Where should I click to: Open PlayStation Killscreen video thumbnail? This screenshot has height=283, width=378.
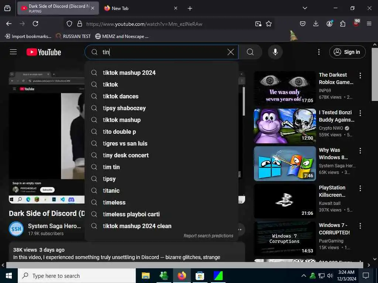(x=285, y=201)
